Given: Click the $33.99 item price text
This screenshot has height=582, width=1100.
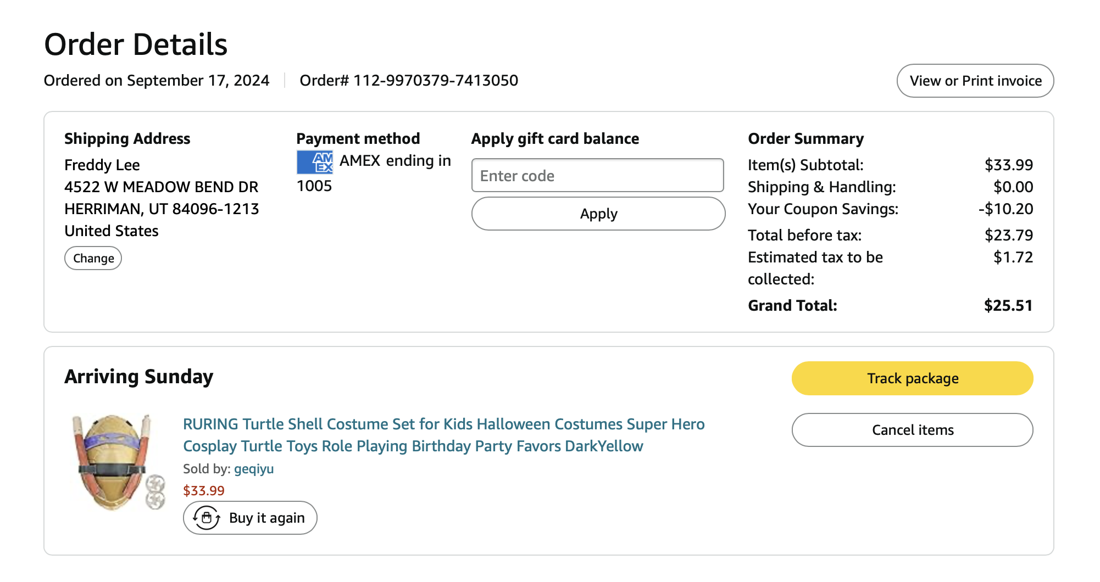Looking at the screenshot, I should click(204, 490).
